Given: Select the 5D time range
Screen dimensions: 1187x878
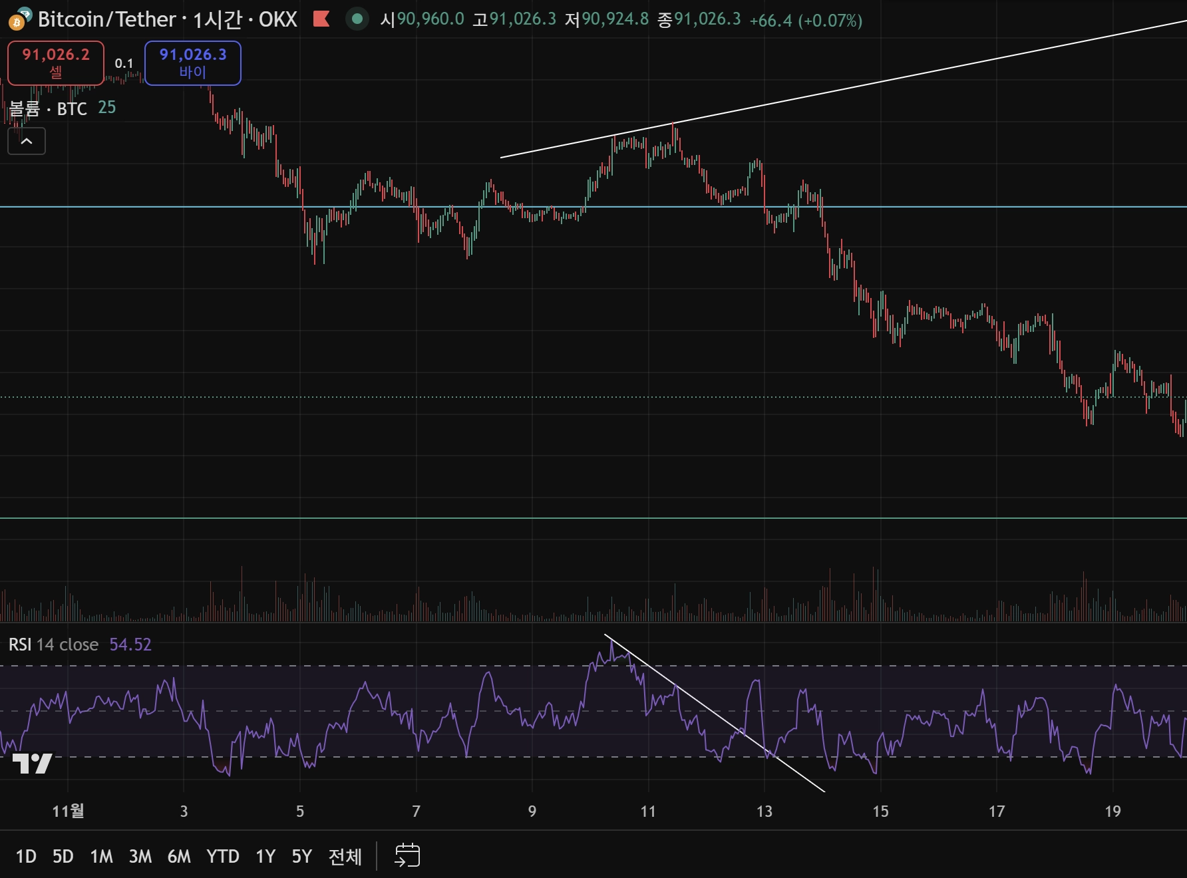Looking at the screenshot, I should [63, 856].
